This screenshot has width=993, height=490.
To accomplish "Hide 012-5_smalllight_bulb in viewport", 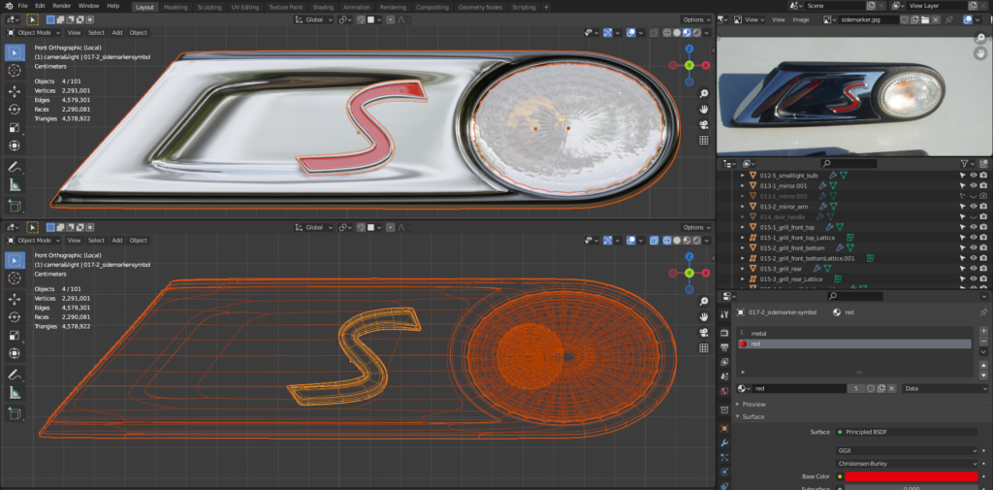I will pyautogui.click(x=973, y=175).
